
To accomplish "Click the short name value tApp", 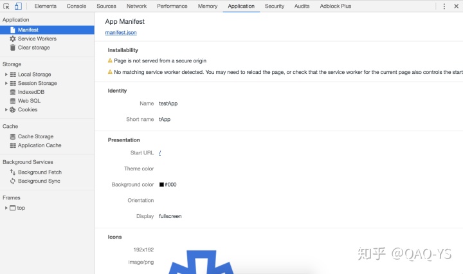I will (165, 119).
